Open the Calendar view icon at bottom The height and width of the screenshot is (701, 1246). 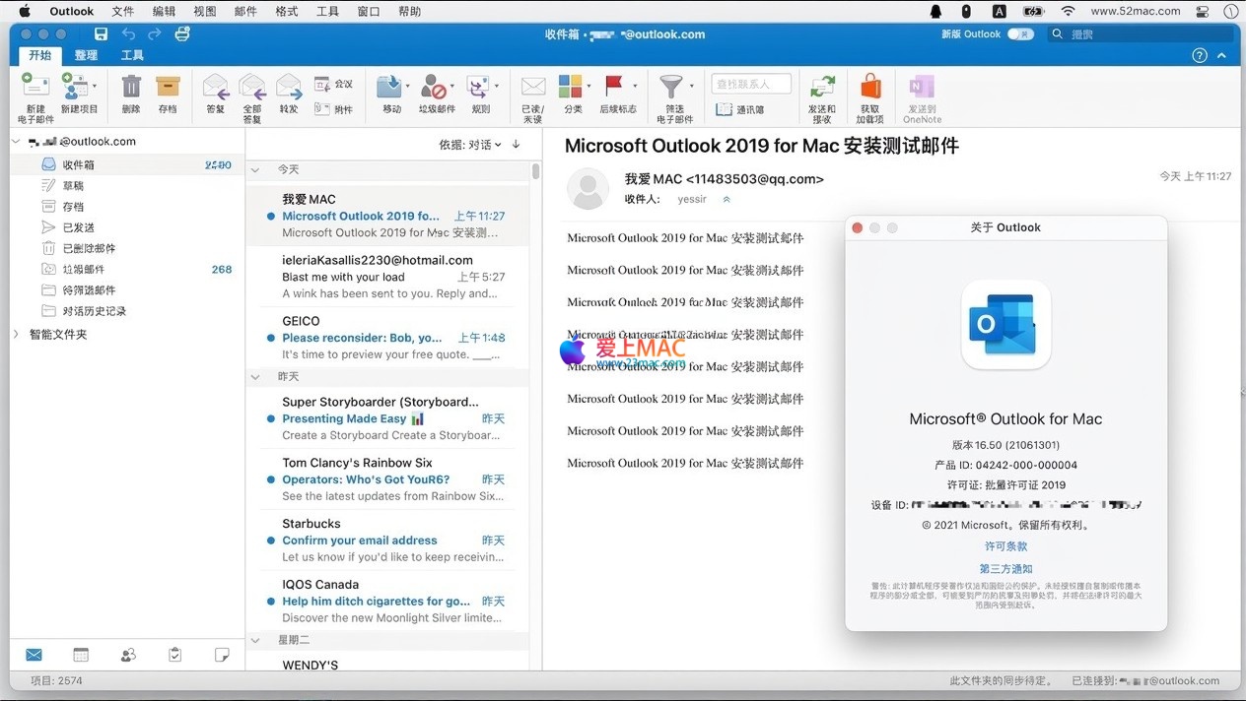pos(81,655)
